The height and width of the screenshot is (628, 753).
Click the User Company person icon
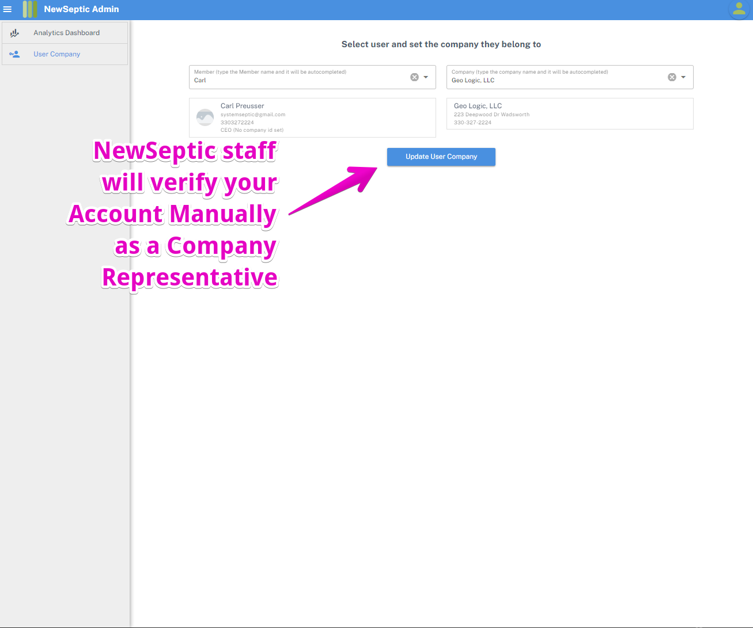pos(15,54)
